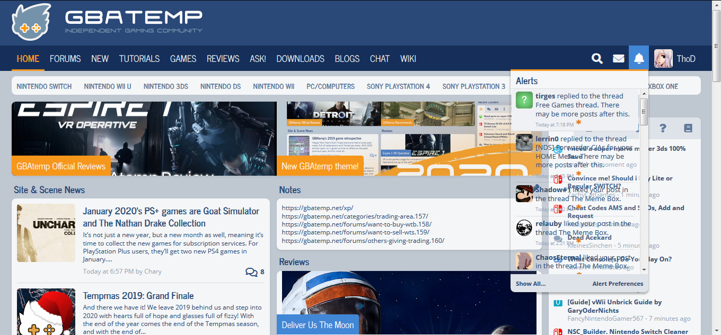Click alerts list scroll-down arrow
Image resolution: width=721 pixels, height=335 pixels.
point(644,269)
